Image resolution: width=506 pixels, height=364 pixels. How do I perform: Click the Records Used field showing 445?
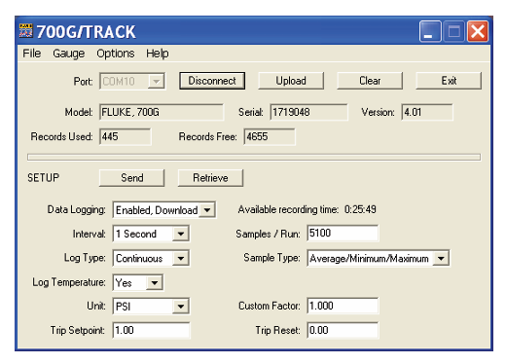[126, 136]
